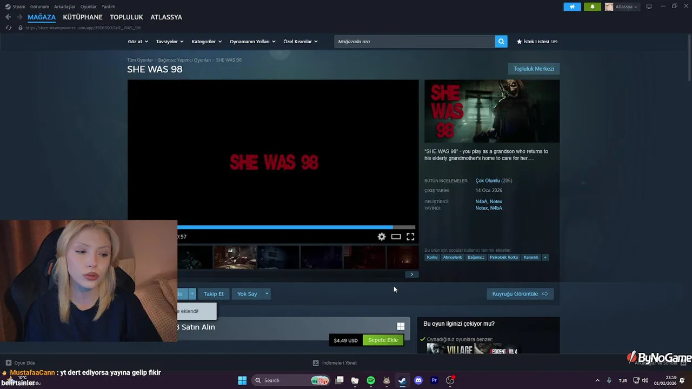
Task: Toggle Takip Et follow button
Action: [x=214, y=294]
